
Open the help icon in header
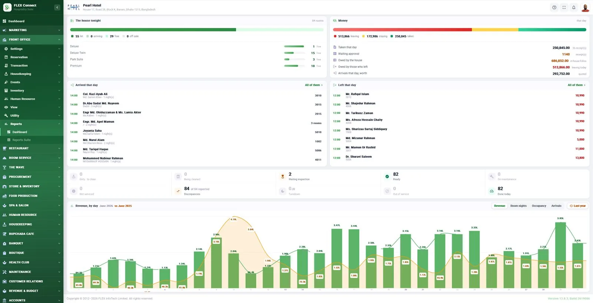554,7
